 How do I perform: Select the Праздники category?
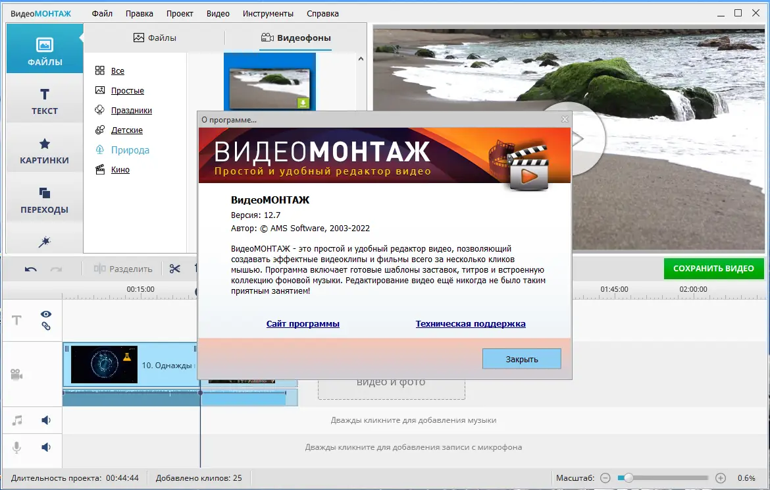coord(131,110)
